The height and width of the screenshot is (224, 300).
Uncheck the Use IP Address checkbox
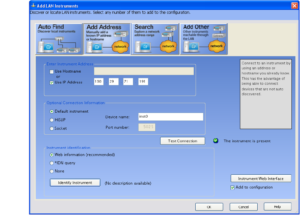click(x=52, y=82)
